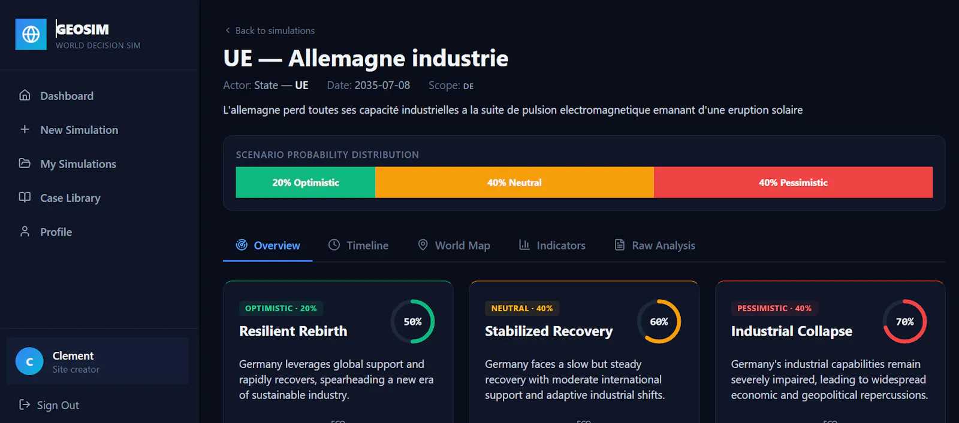Click the Overview target icon

click(x=242, y=245)
